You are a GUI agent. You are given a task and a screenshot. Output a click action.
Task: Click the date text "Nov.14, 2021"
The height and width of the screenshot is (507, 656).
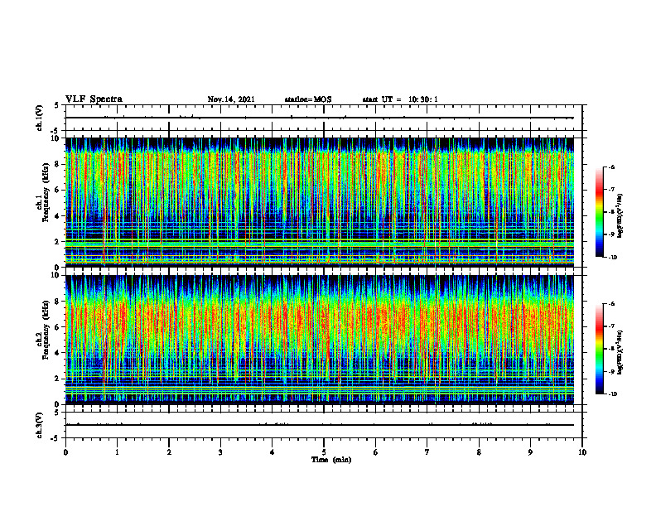(x=231, y=99)
